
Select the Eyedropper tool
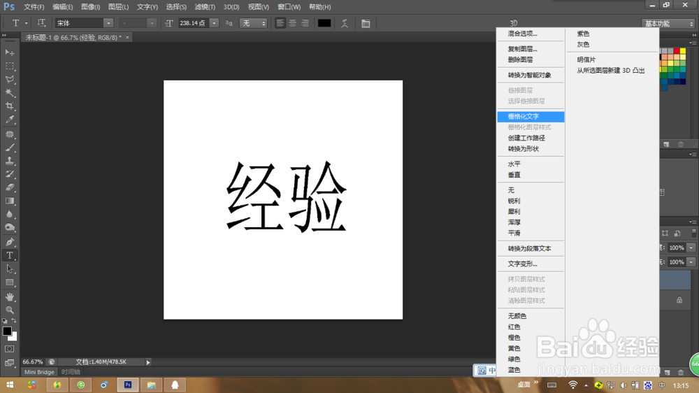point(10,120)
